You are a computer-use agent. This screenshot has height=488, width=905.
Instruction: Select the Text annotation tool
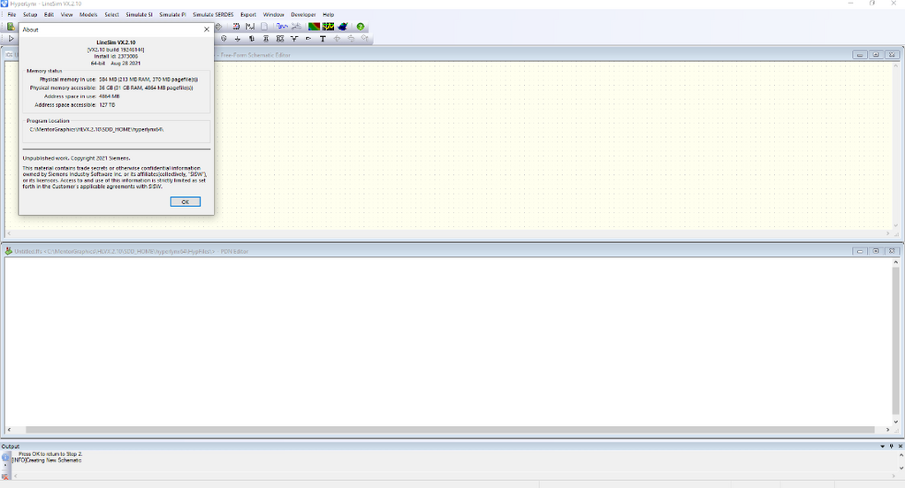pos(323,39)
